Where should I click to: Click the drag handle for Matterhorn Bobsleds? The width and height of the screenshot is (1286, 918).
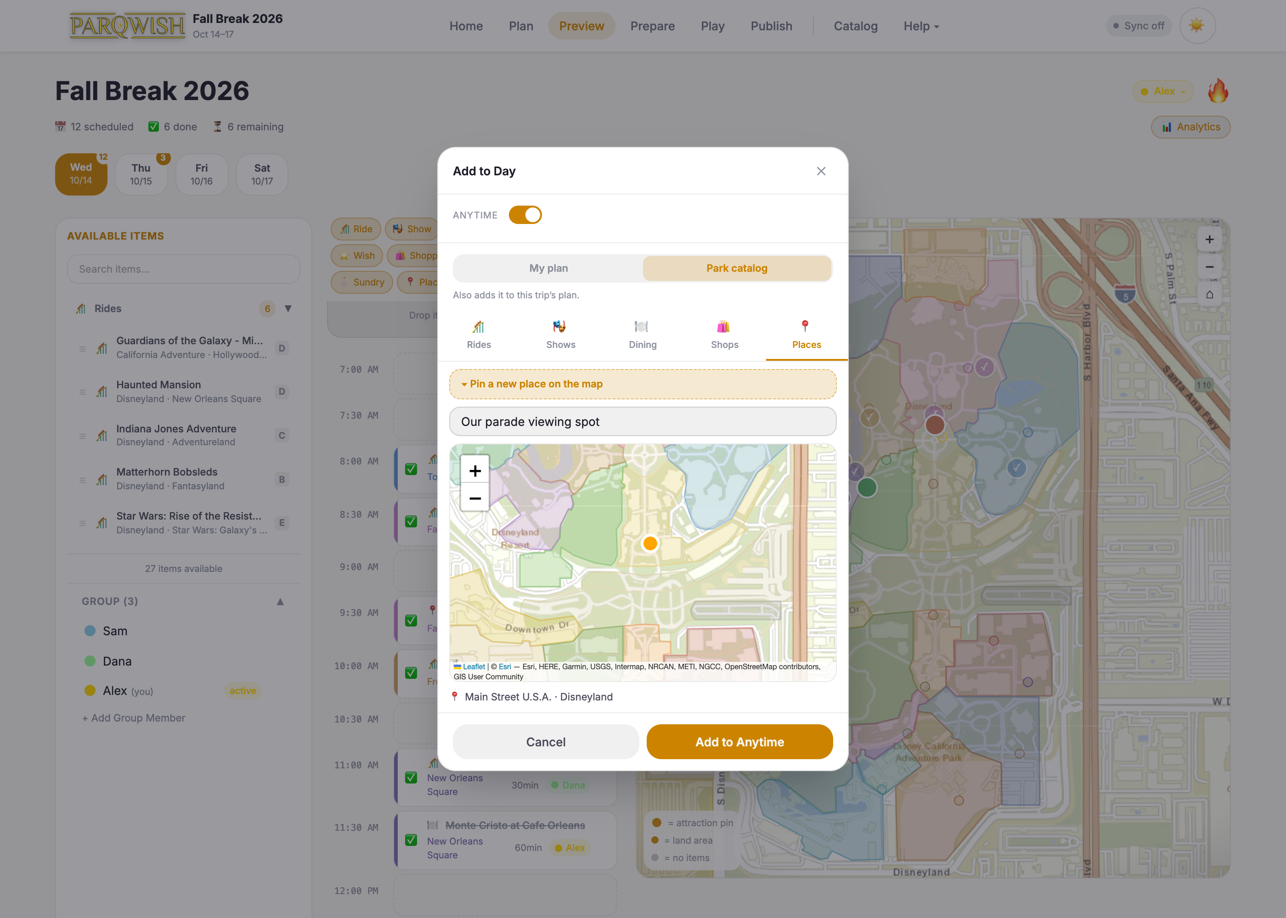pos(83,480)
